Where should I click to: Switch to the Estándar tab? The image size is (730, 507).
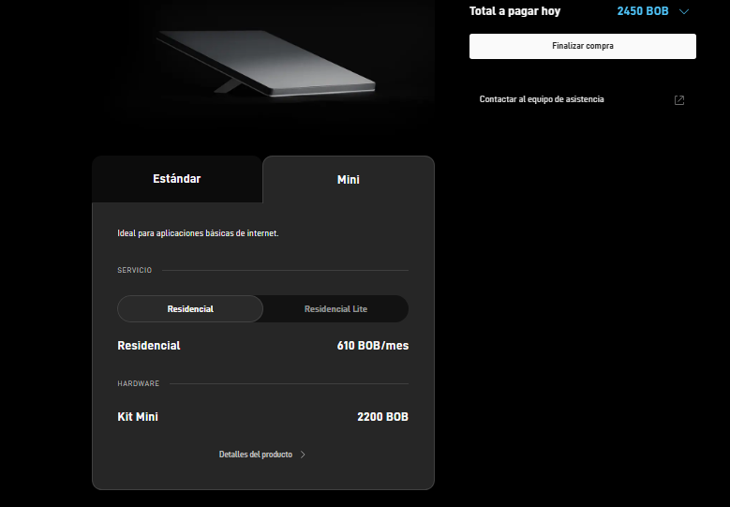(177, 179)
